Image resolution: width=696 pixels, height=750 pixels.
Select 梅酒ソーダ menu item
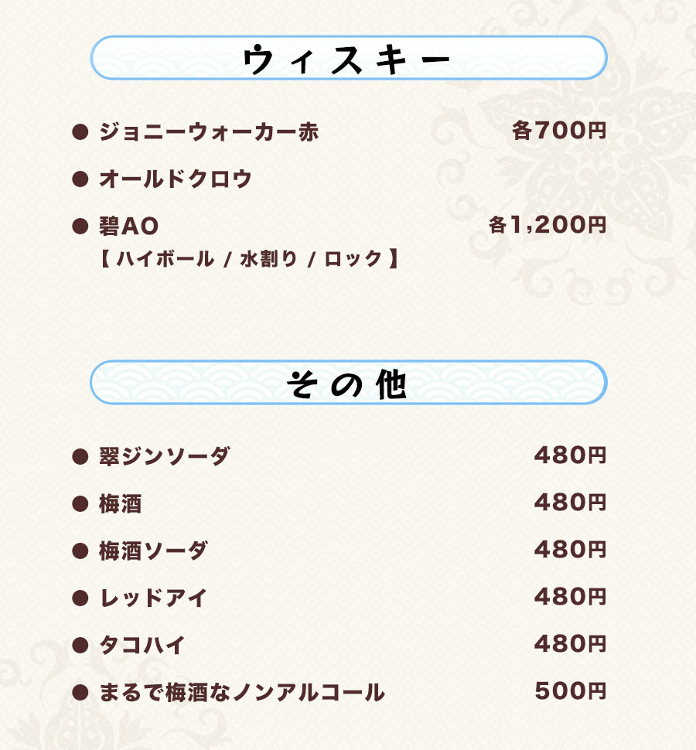pos(153,551)
